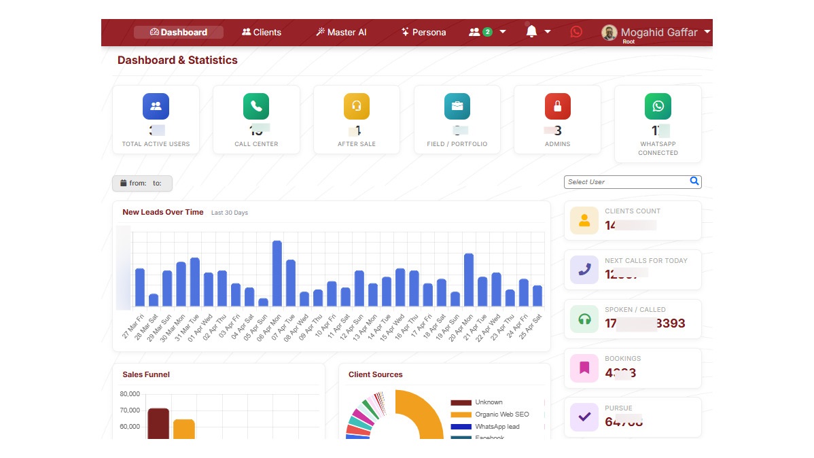The height and width of the screenshot is (458, 814).
Task: Click the 'New Leads Over Time' heading
Action: click(x=163, y=212)
